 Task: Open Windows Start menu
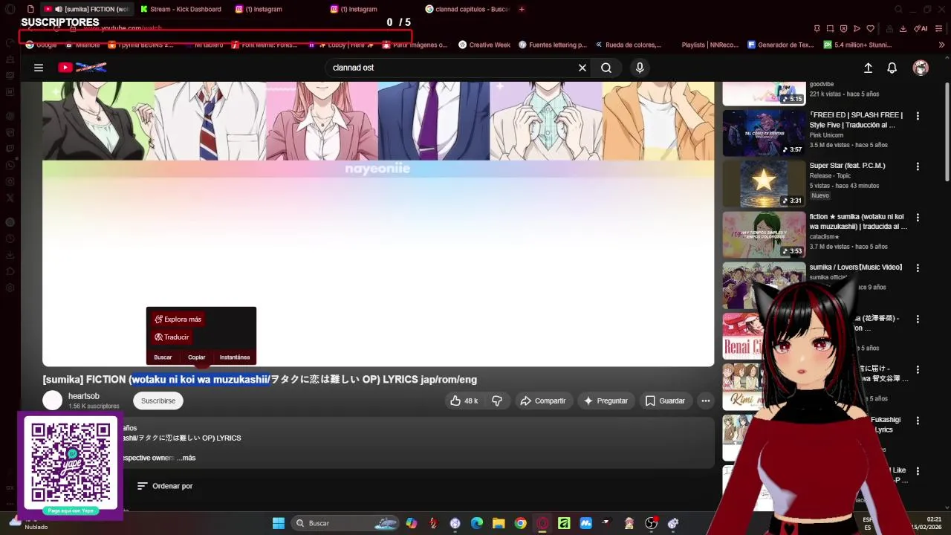pyautogui.click(x=279, y=523)
